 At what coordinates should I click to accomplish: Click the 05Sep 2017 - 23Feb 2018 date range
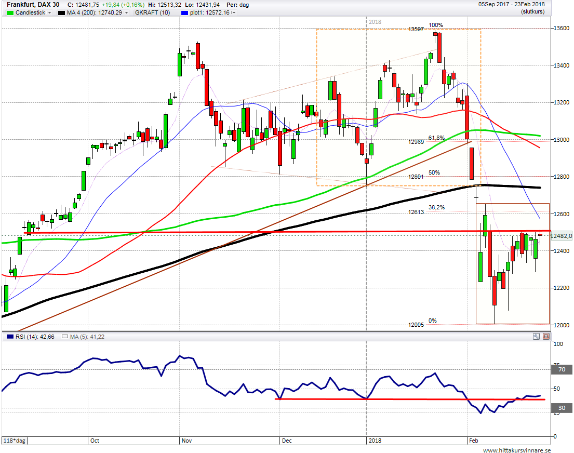(511, 4)
